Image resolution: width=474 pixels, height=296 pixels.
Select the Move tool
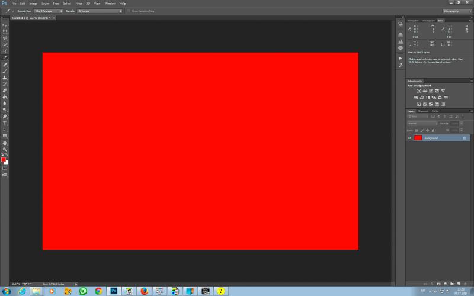pyautogui.click(x=5, y=25)
